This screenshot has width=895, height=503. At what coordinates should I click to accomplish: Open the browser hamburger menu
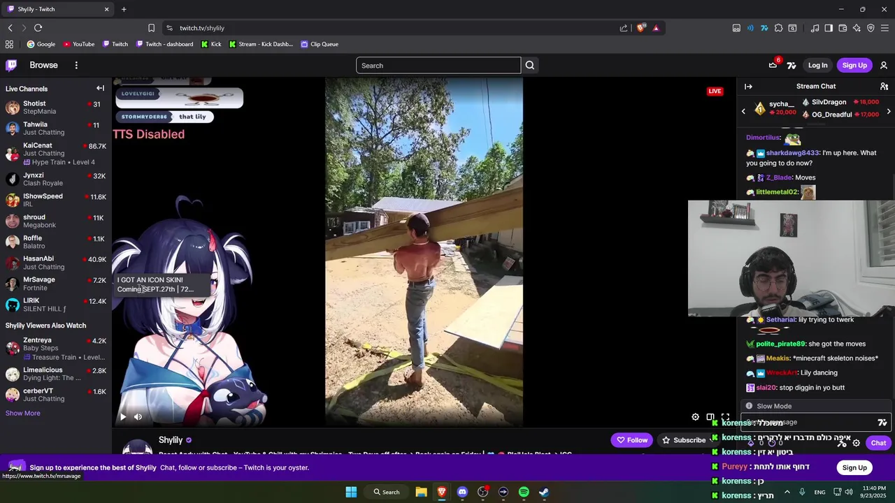click(885, 28)
